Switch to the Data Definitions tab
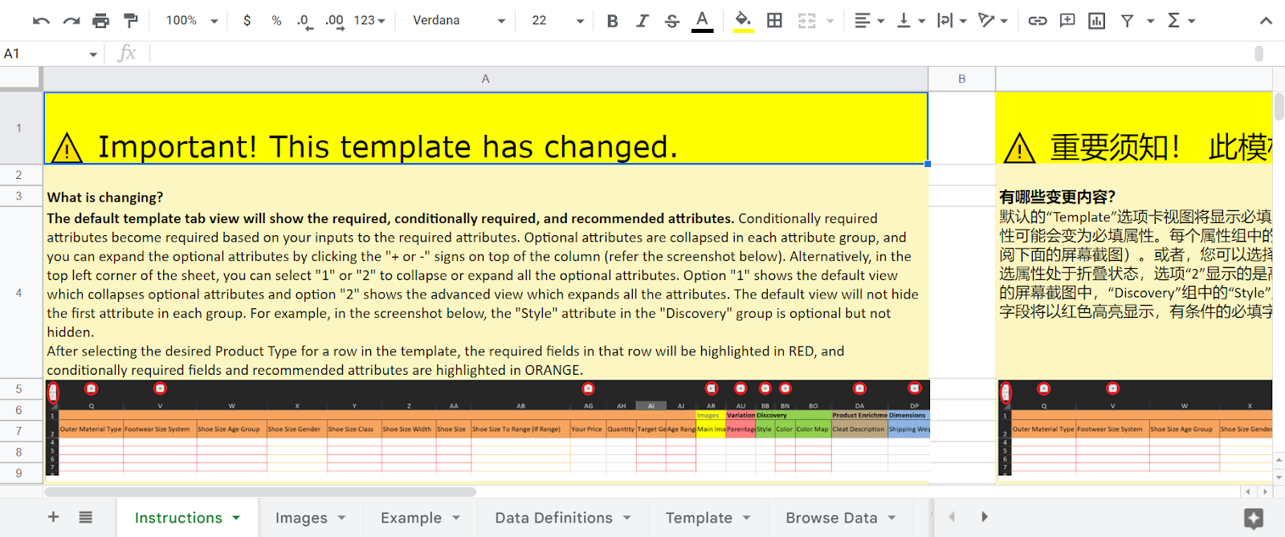The height and width of the screenshot is (537, 1285). click(x=553, y=518)
